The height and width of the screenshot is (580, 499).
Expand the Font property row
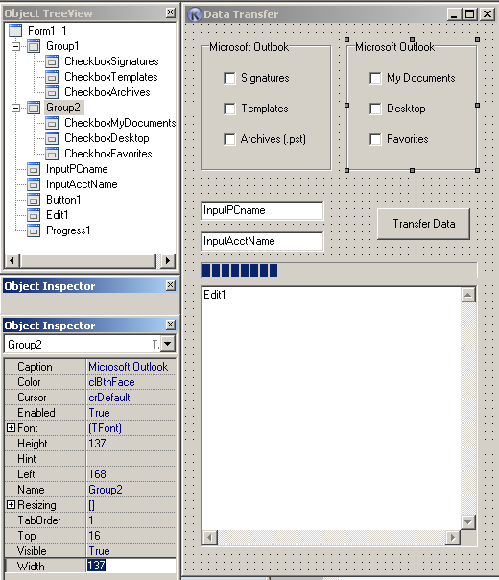click(x=12, y=428)
